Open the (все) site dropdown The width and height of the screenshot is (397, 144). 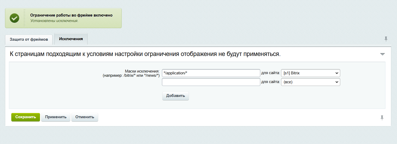pyautogui.click(x=311, y=82)
